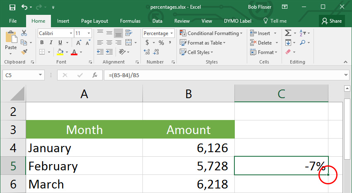This screenshot has width=352, height=193.
Task: Click the Share button
Action: point(332,21)
